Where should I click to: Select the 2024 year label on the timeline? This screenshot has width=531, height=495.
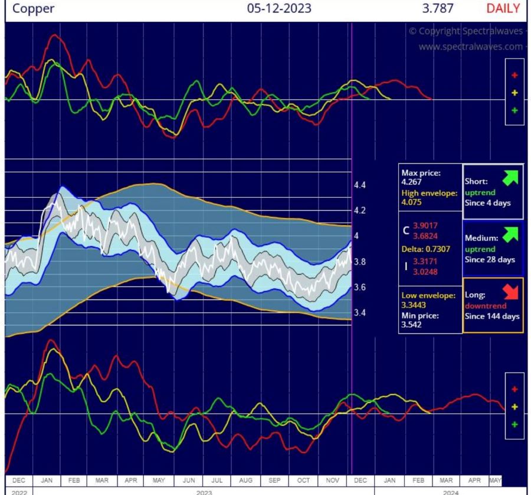click(450, 491)
